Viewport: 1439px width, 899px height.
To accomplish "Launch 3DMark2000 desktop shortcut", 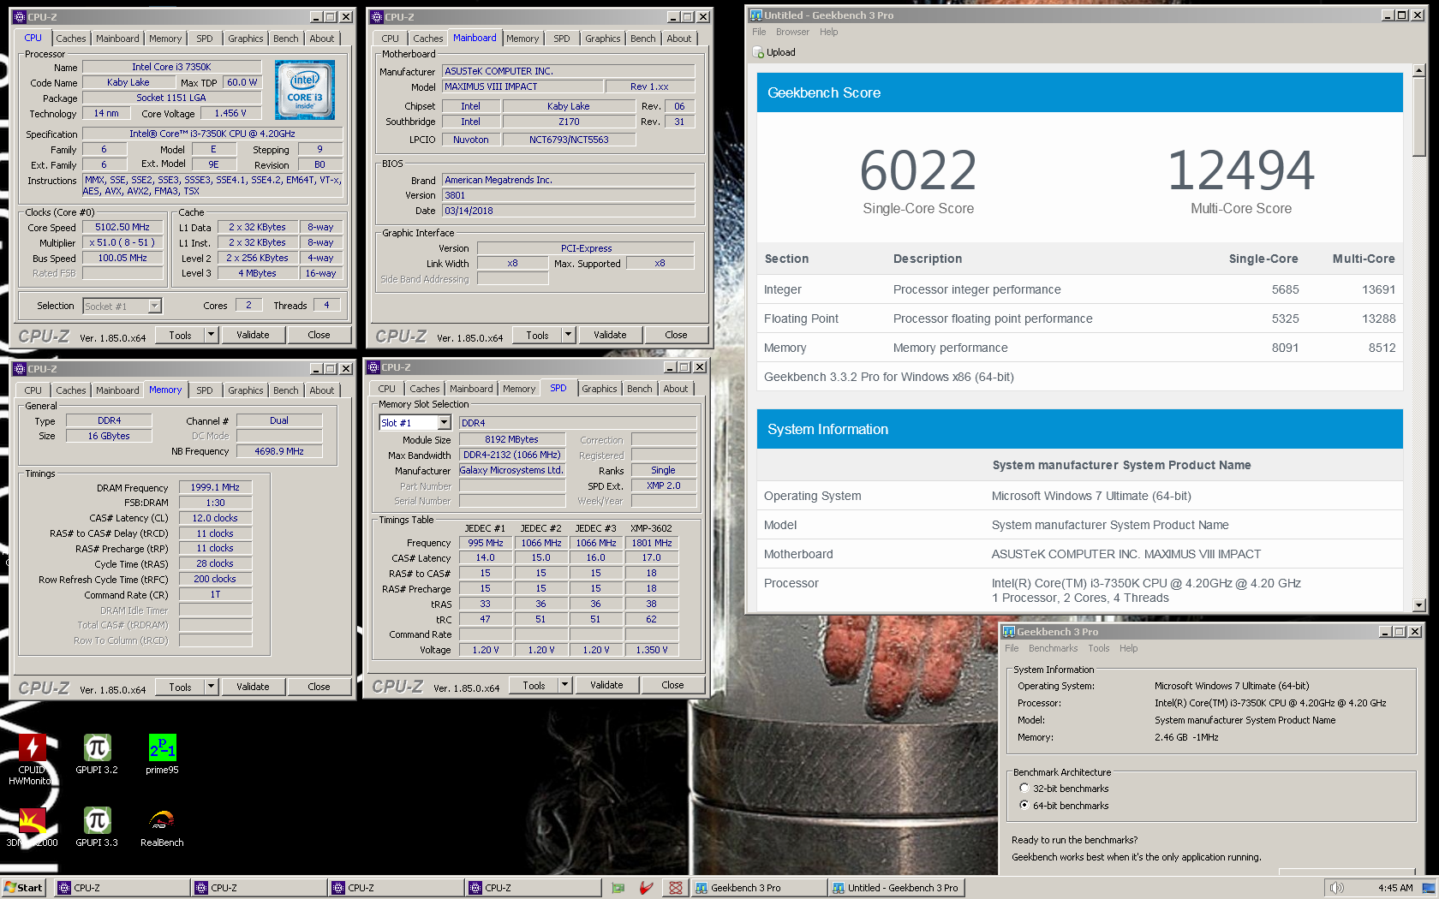I will click(32, 827).
